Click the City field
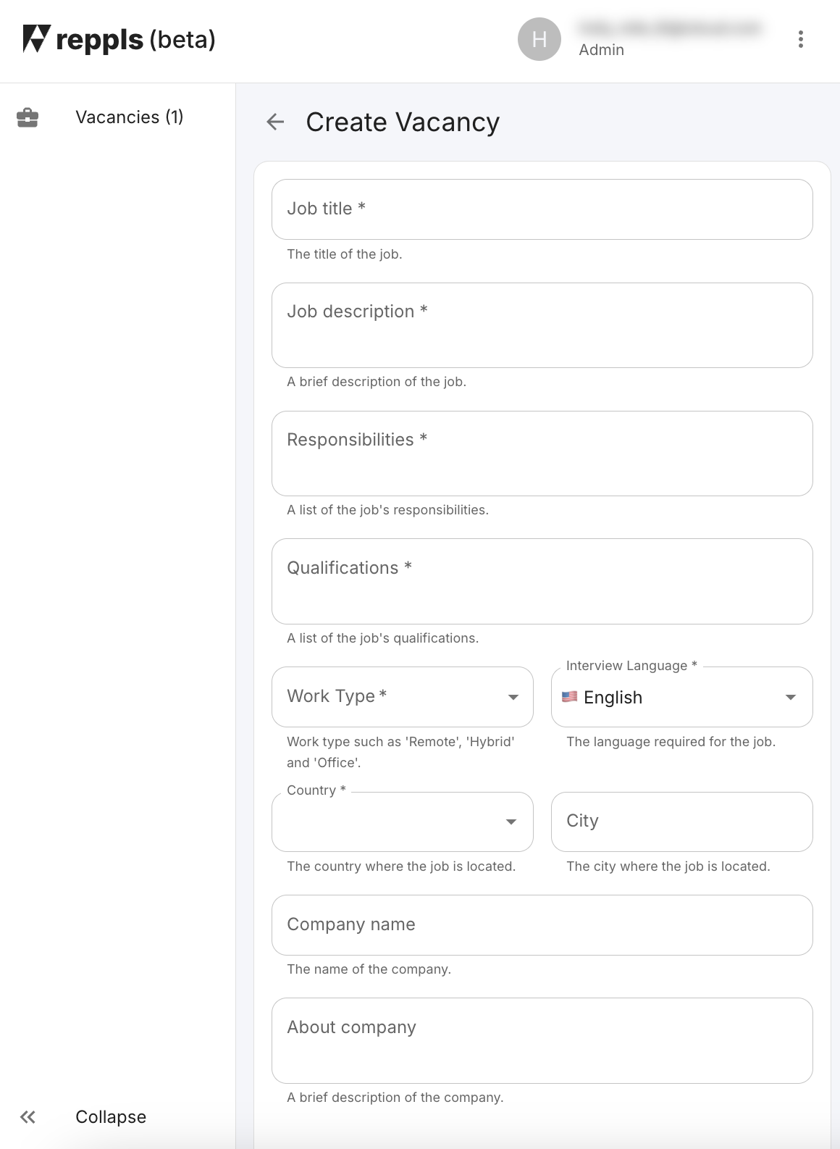 coord(681,822)
